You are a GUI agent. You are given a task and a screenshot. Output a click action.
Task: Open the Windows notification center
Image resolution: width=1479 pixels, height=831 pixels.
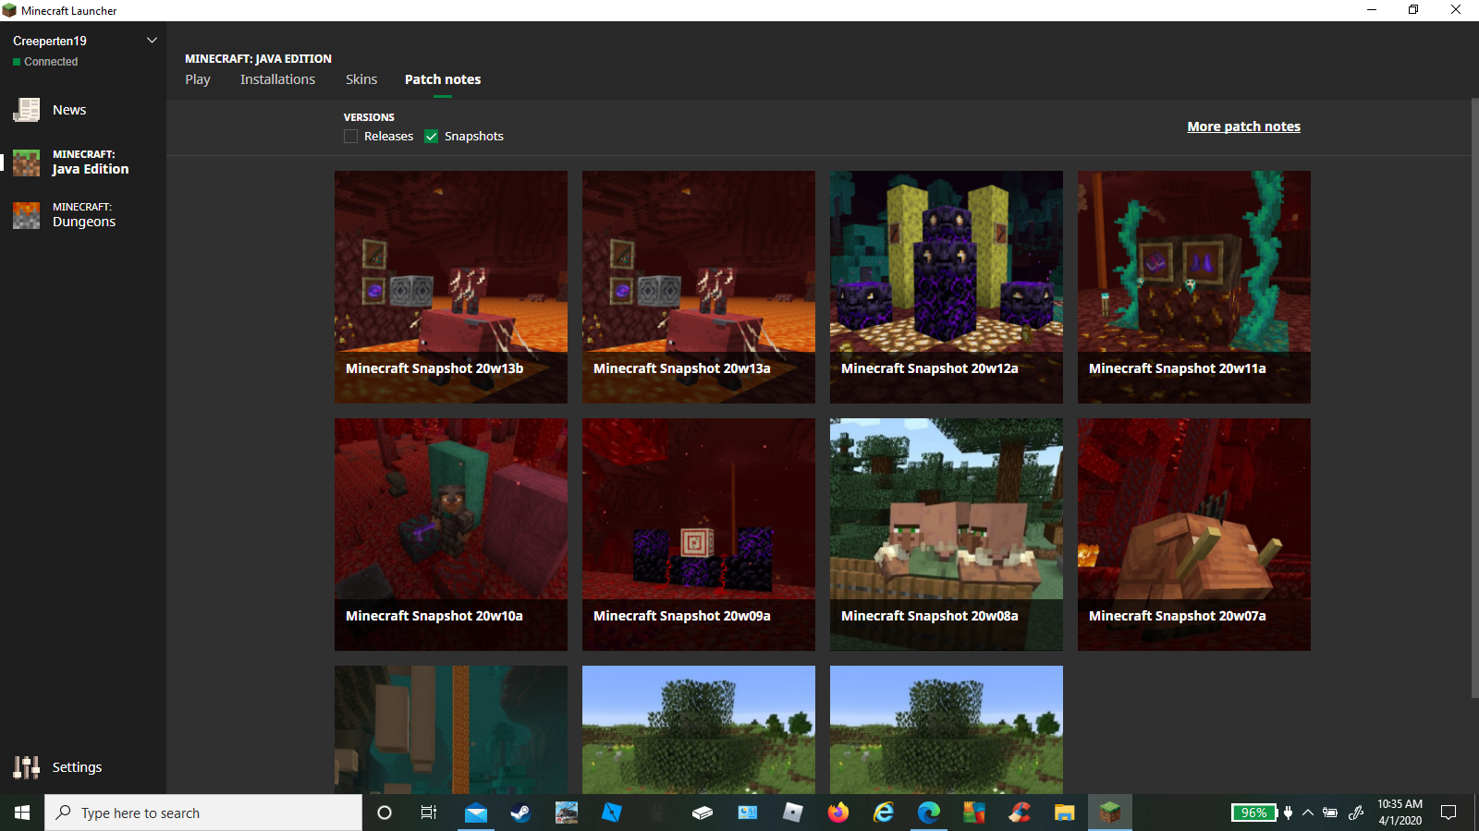coord(1448,813)
